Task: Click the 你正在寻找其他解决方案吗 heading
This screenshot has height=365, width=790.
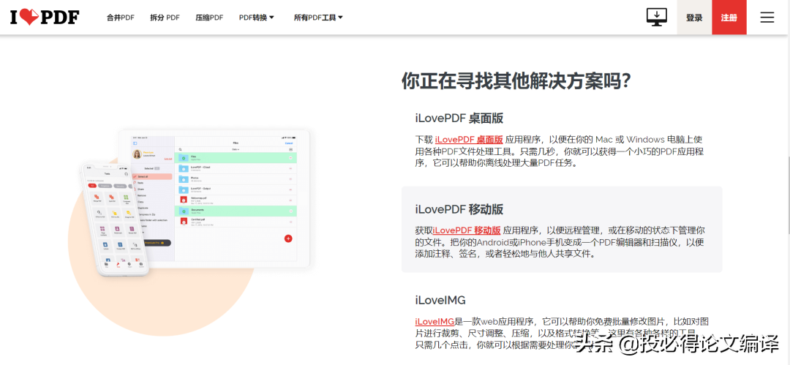Action: pyautogui.click(x=516, y=81)
